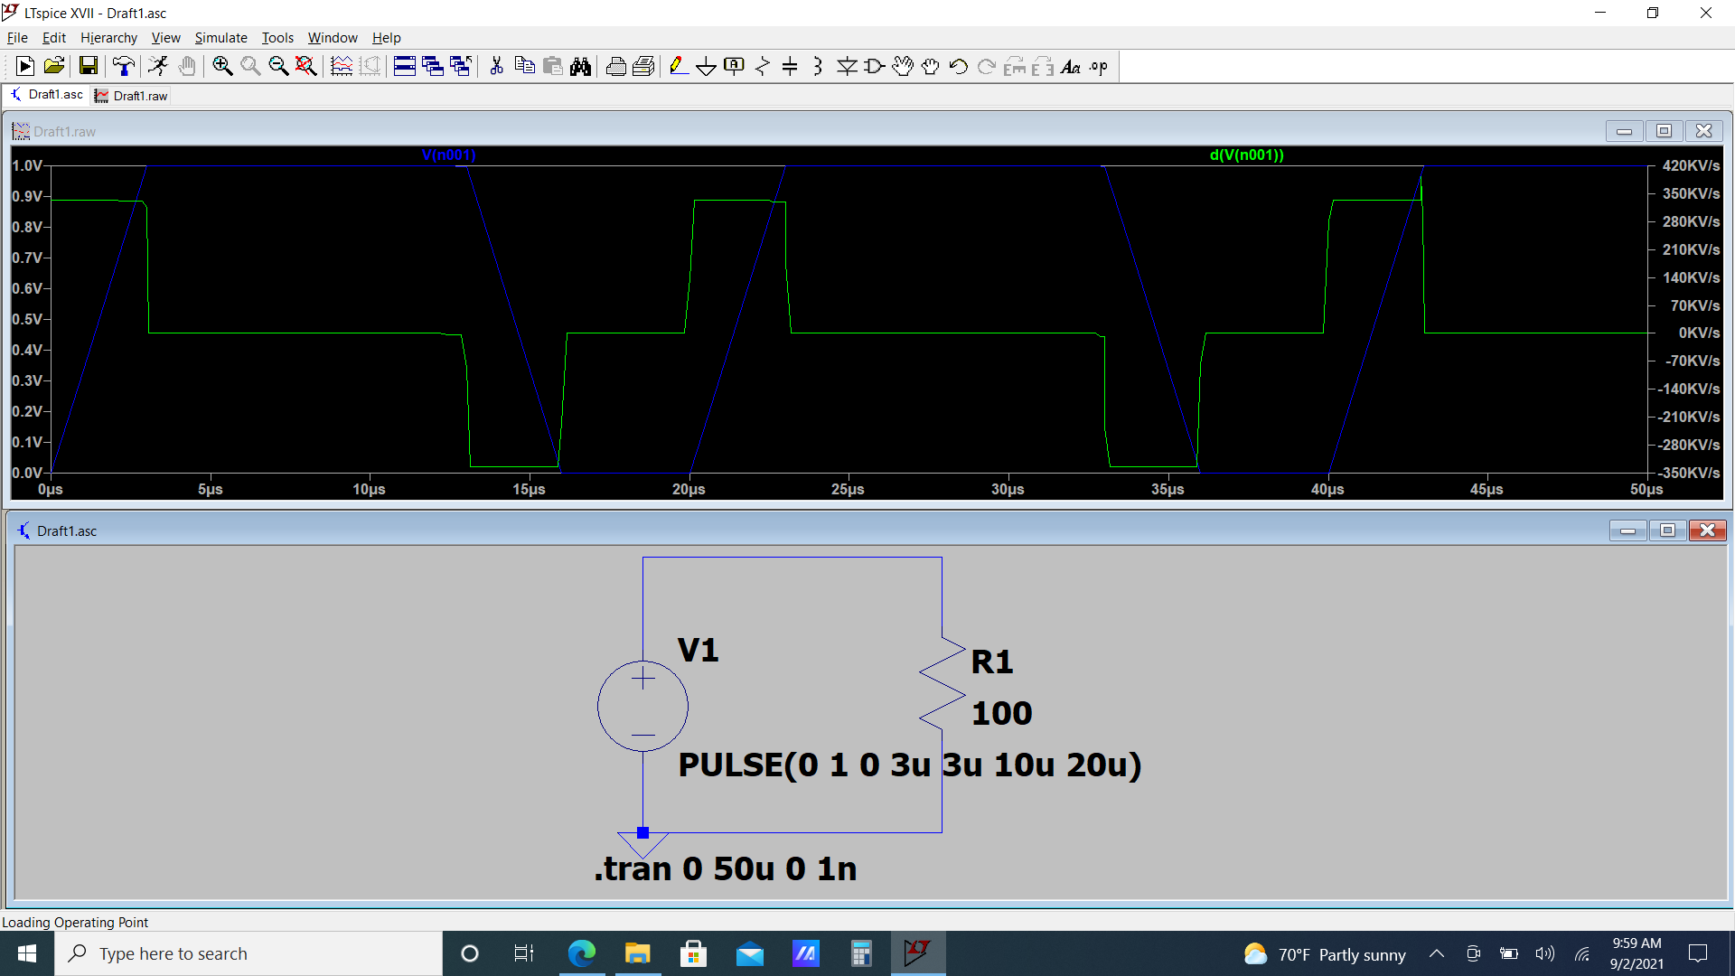
Task: Open the weather widget 70°F Partly sunny
Action: click(1325, 954)
